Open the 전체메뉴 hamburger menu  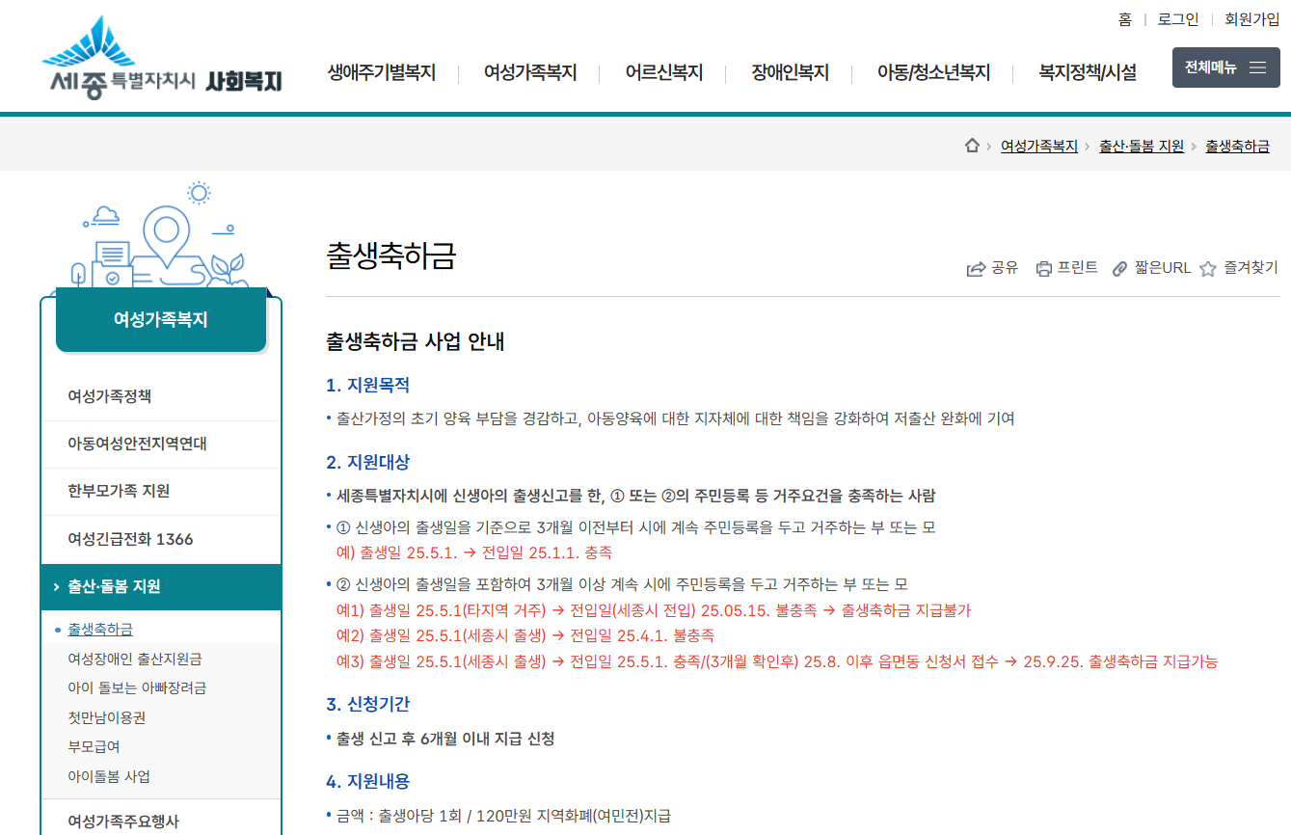pos(1225,67)
